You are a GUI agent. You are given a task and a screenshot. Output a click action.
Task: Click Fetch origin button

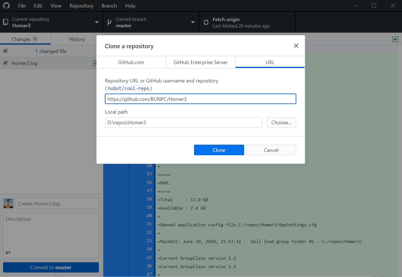pyautogui.click(x=247, y=22)
